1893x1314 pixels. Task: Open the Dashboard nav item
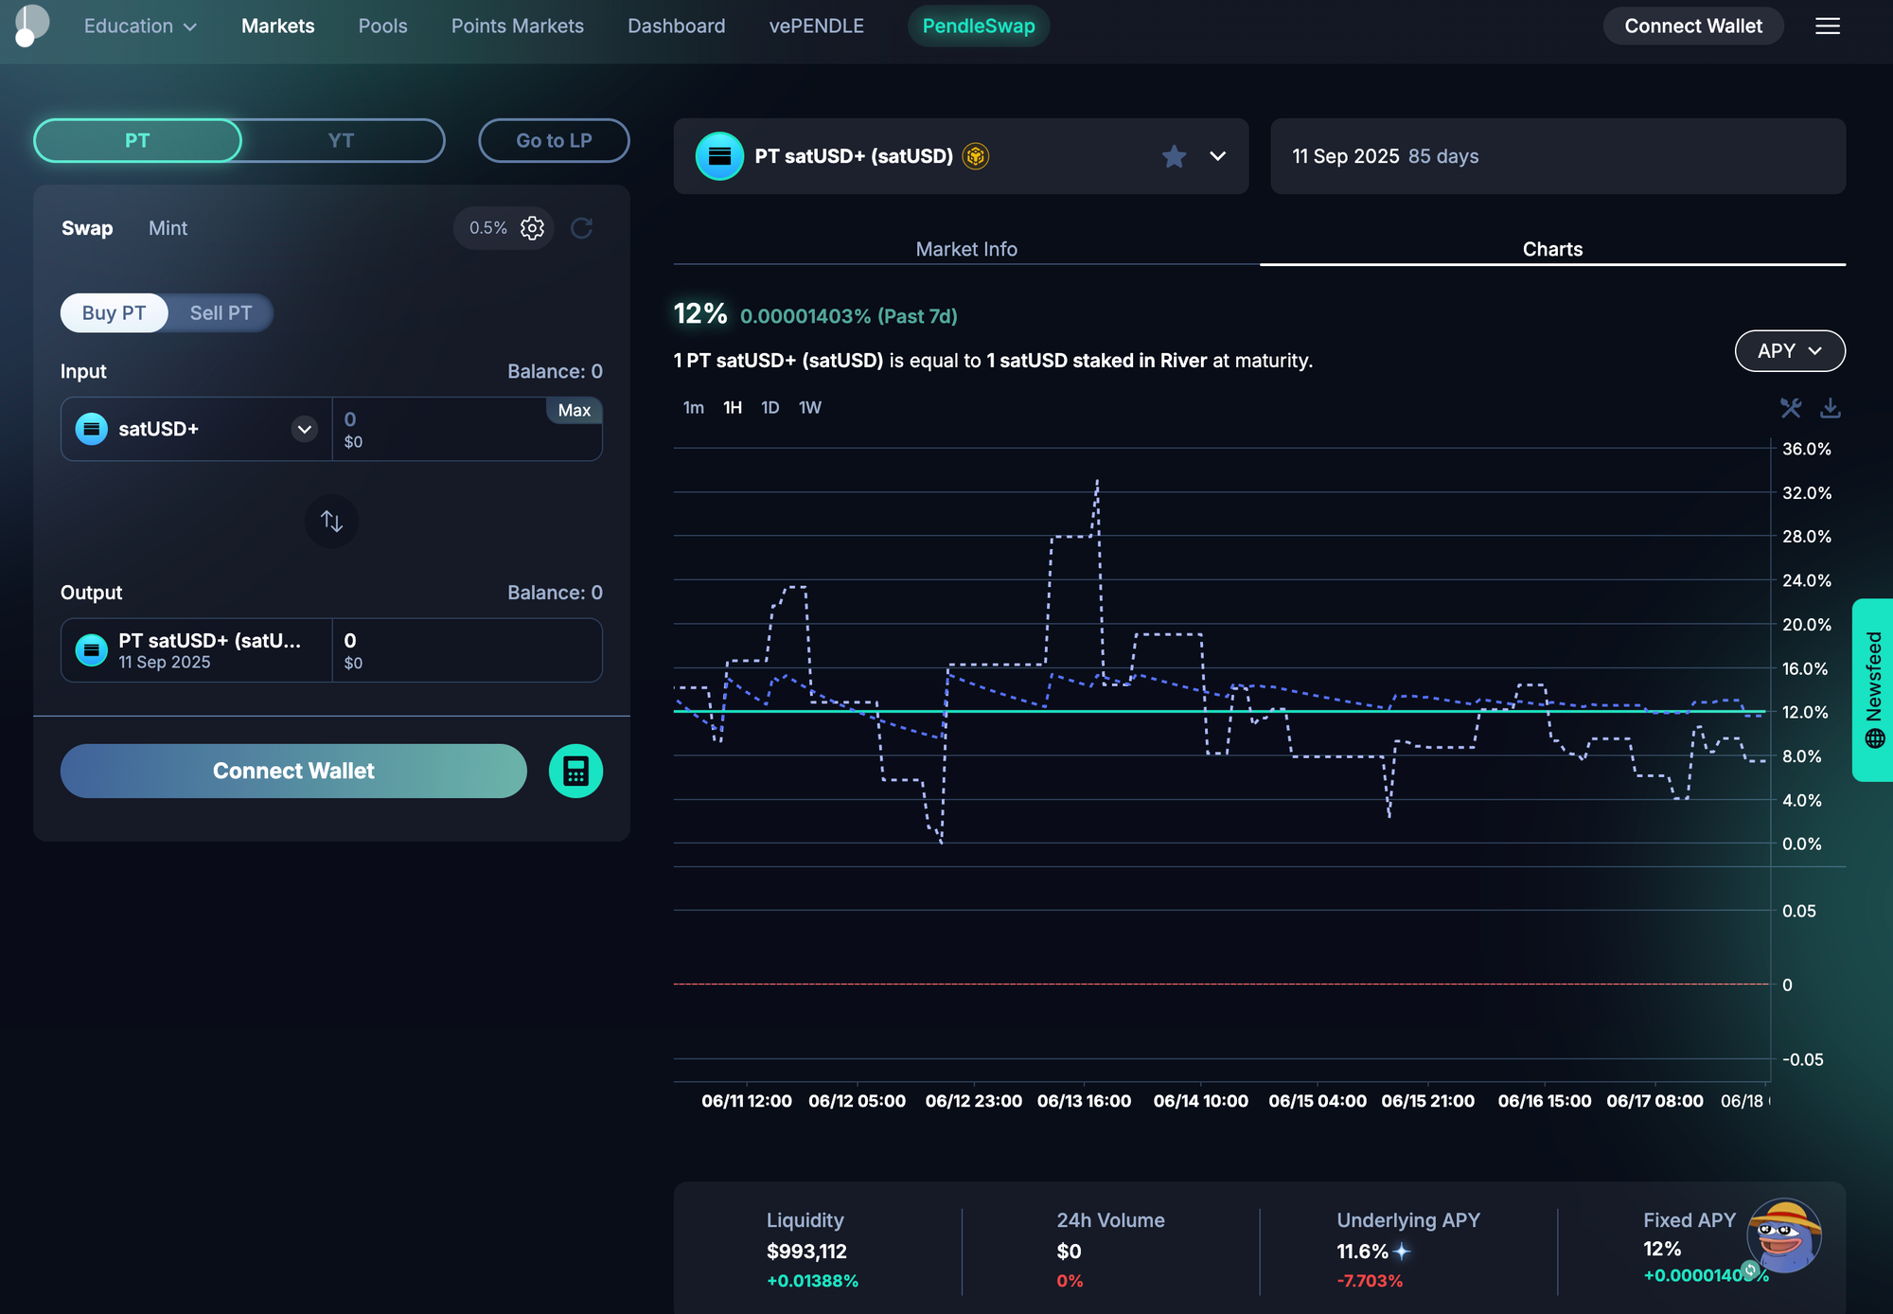tap(676, 26)
